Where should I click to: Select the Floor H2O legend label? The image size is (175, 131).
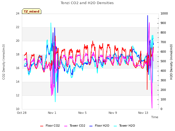[102, 126]
